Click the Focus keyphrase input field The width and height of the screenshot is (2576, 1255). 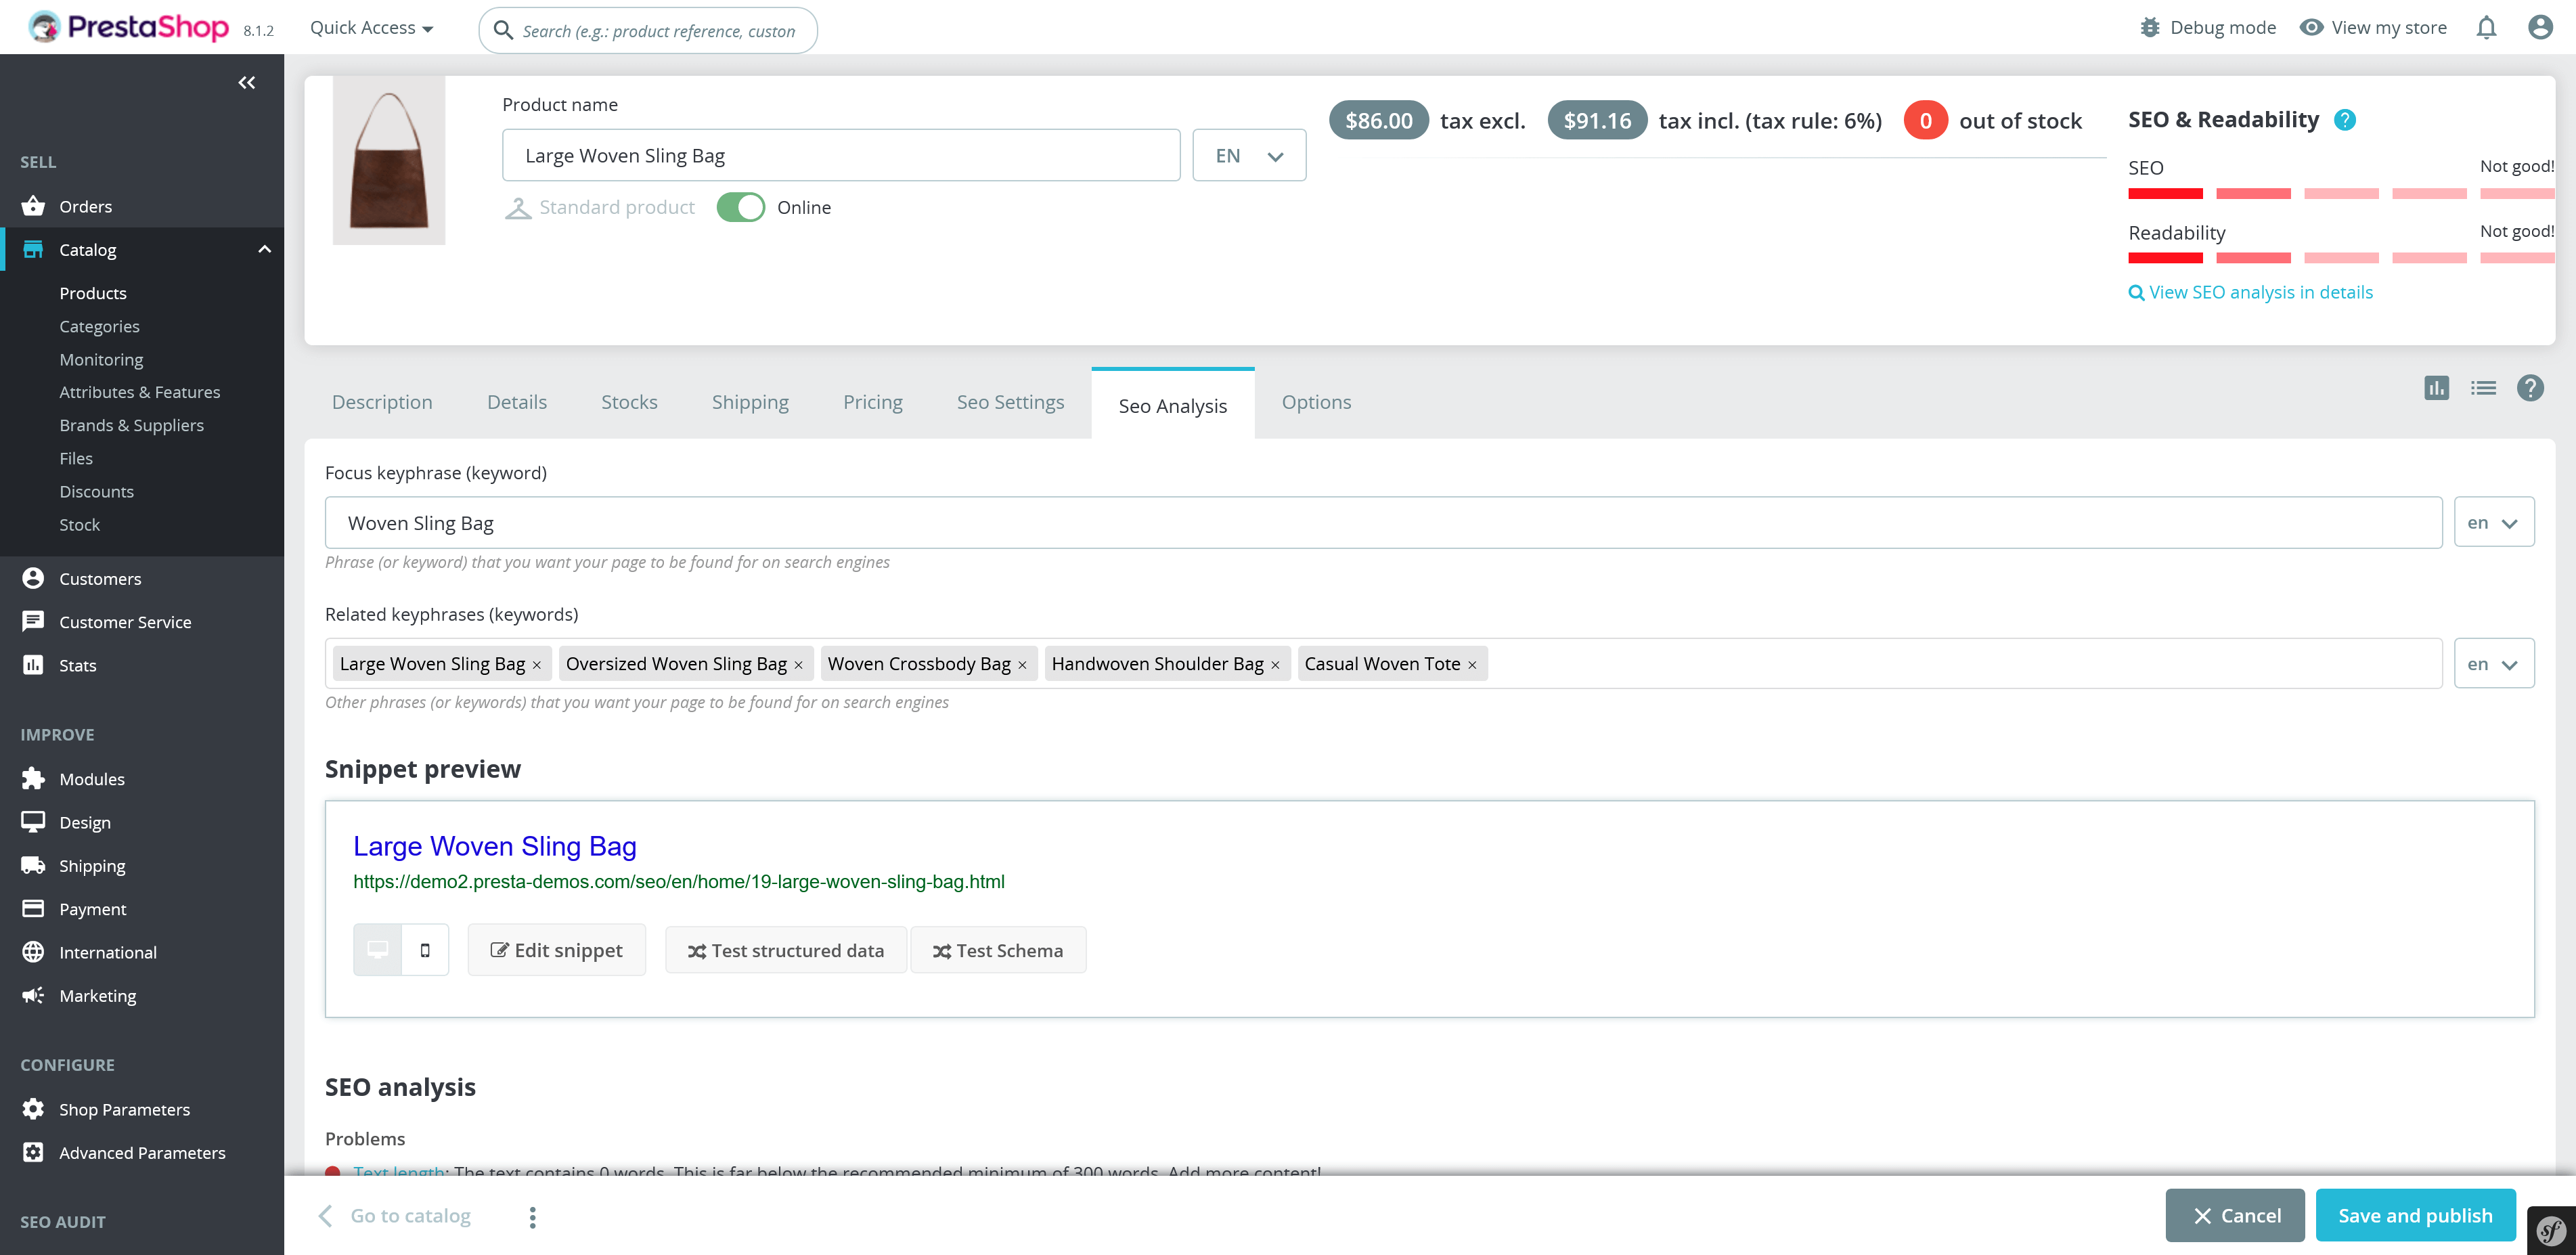tap(1383, 523)
